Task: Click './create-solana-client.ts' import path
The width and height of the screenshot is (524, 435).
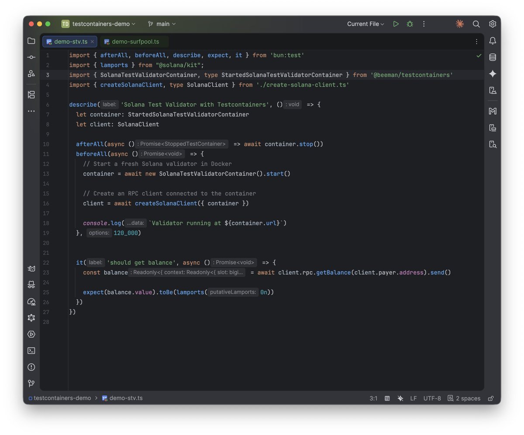Action: click(x=303, y=85)
